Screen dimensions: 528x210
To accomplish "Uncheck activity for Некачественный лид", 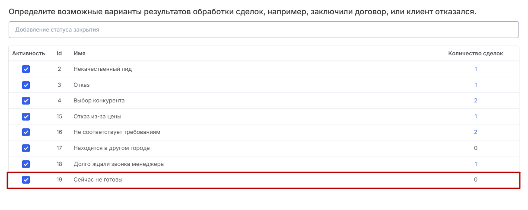I will point(26,69).
